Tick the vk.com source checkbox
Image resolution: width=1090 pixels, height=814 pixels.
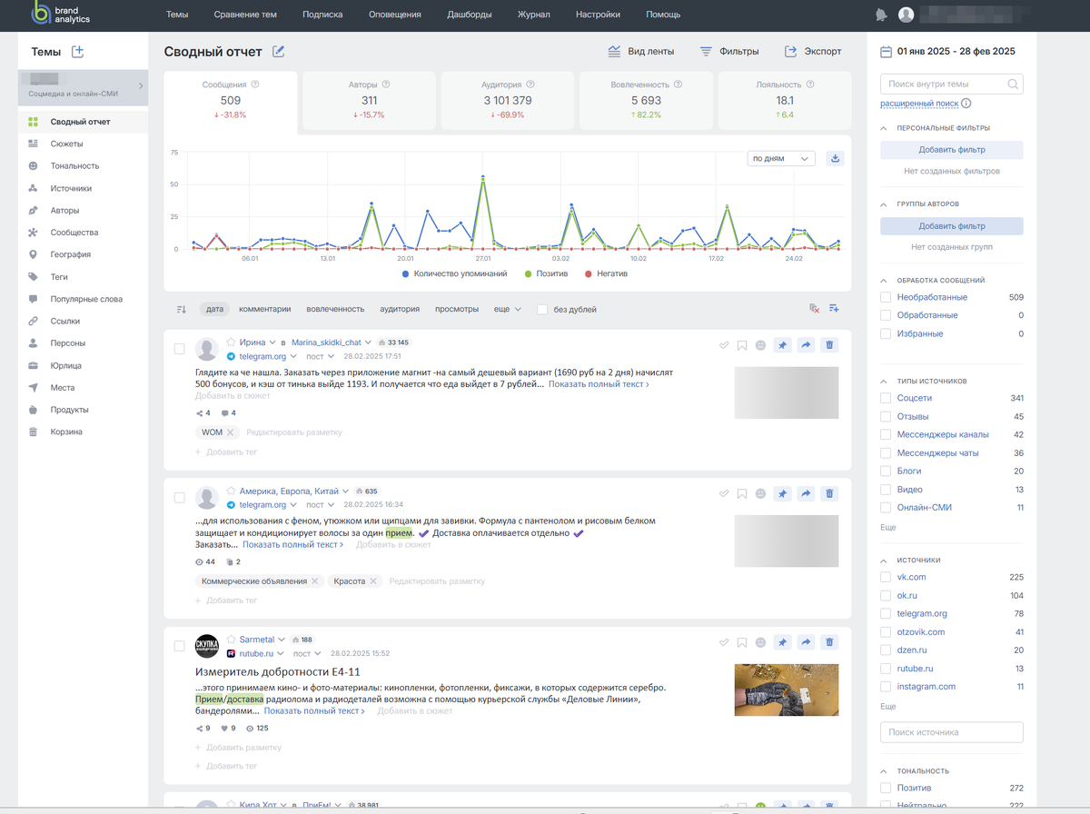click(x=886, y=577)
